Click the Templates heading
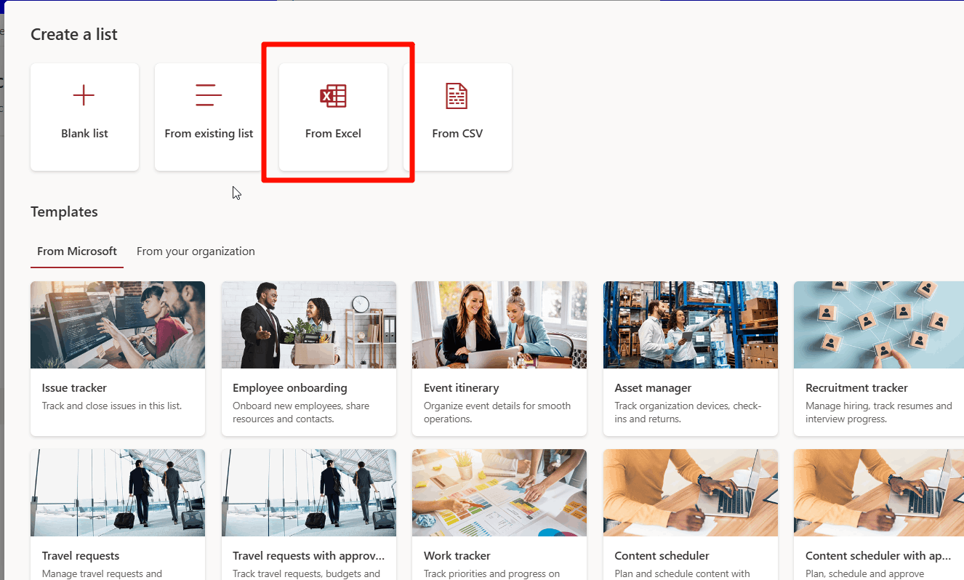964x580 pixels. 64,212
